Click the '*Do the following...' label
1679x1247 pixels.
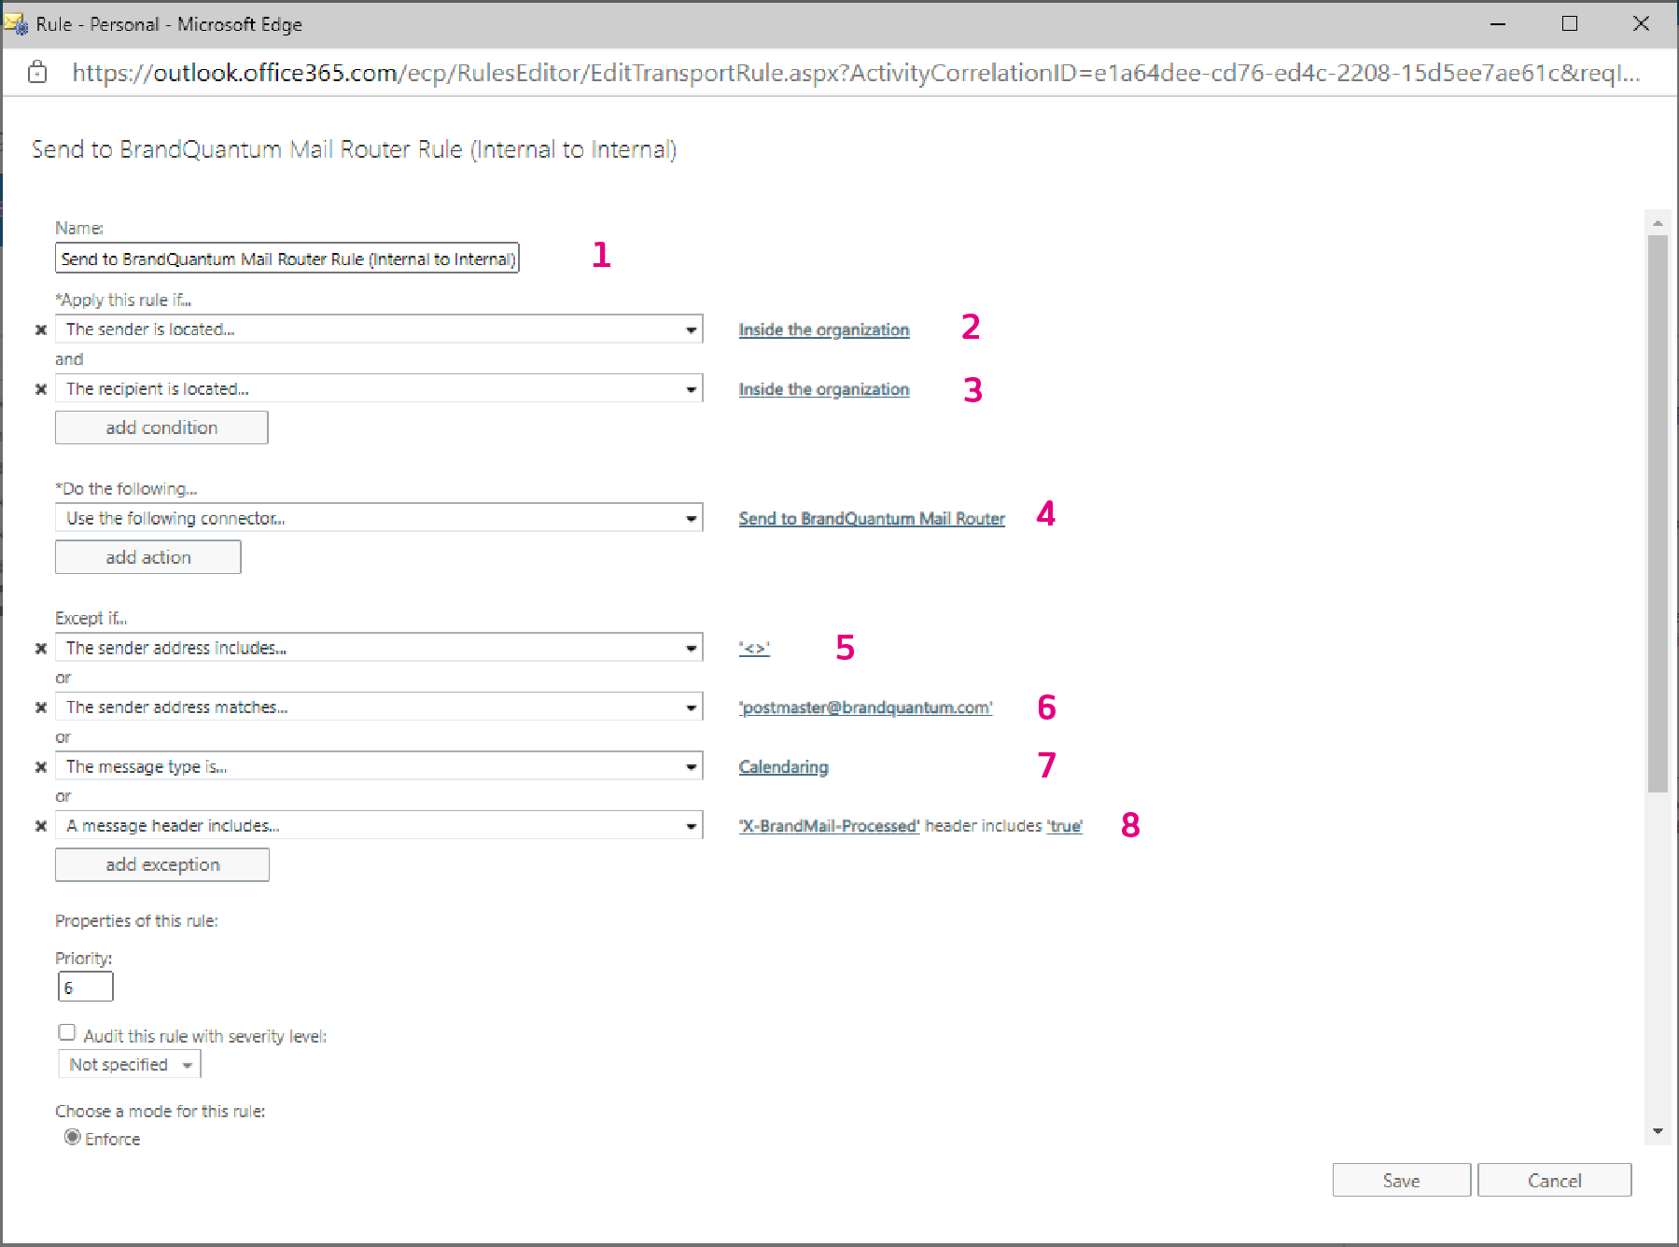[x=126, y=489]
